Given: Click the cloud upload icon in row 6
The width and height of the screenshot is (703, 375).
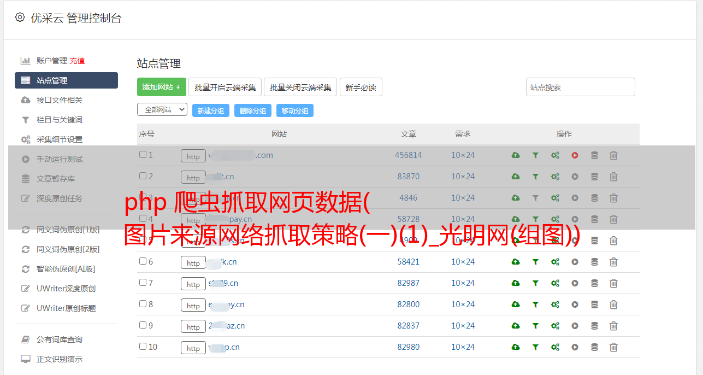Looking at the screenshot, I should tap(516, 262).
